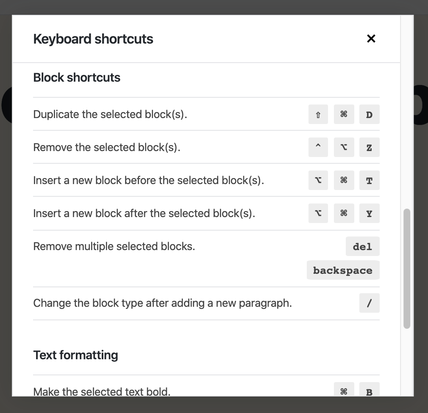Click the D key in Duplicate shortcut
The height and width of the screenshot is (413, 428).
pos(370,115)
